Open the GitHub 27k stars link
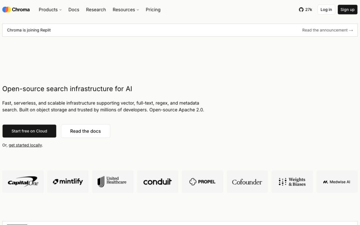The height and width of the screenshot is (225, 360). click(x=306, y=9)
